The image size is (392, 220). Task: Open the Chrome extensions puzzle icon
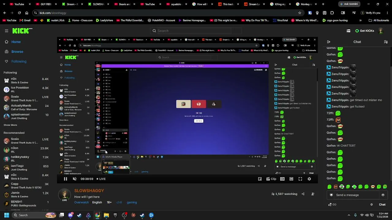(332, 13)
